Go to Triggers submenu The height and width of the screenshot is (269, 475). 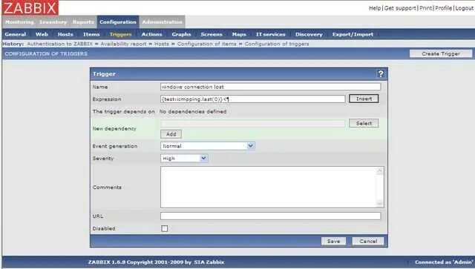120,35
